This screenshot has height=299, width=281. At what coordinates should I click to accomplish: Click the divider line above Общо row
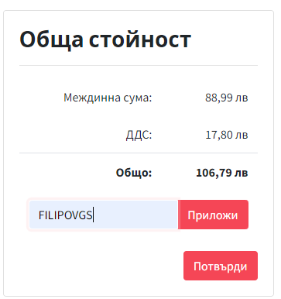click(x=139, y=153)
